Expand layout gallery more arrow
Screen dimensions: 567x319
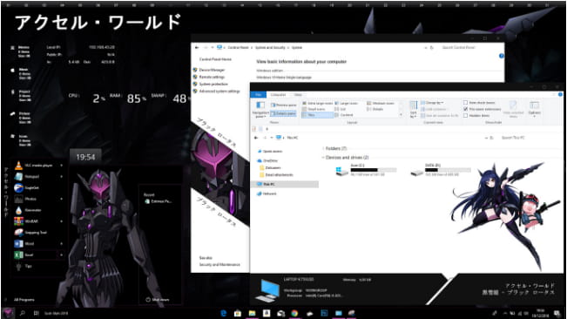401,115
